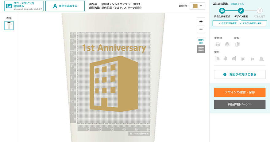The width and height of the screenshot is (270, 142).
Task: Align objects to bottom edge
Action: click(x=262, y=59)
